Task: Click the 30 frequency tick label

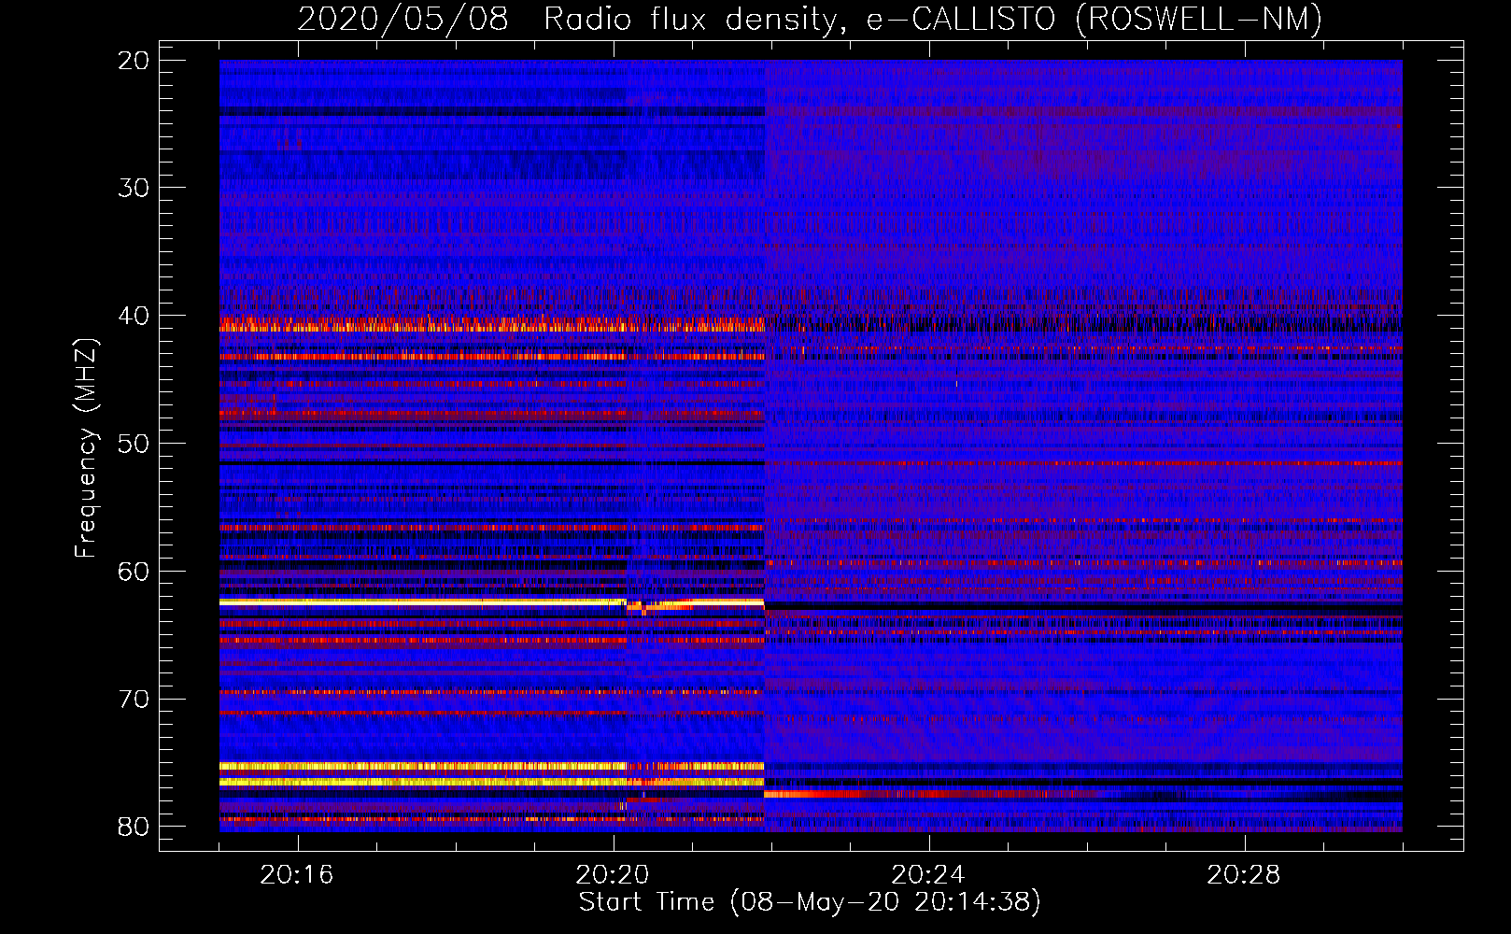Action: (x=134, y=188)
